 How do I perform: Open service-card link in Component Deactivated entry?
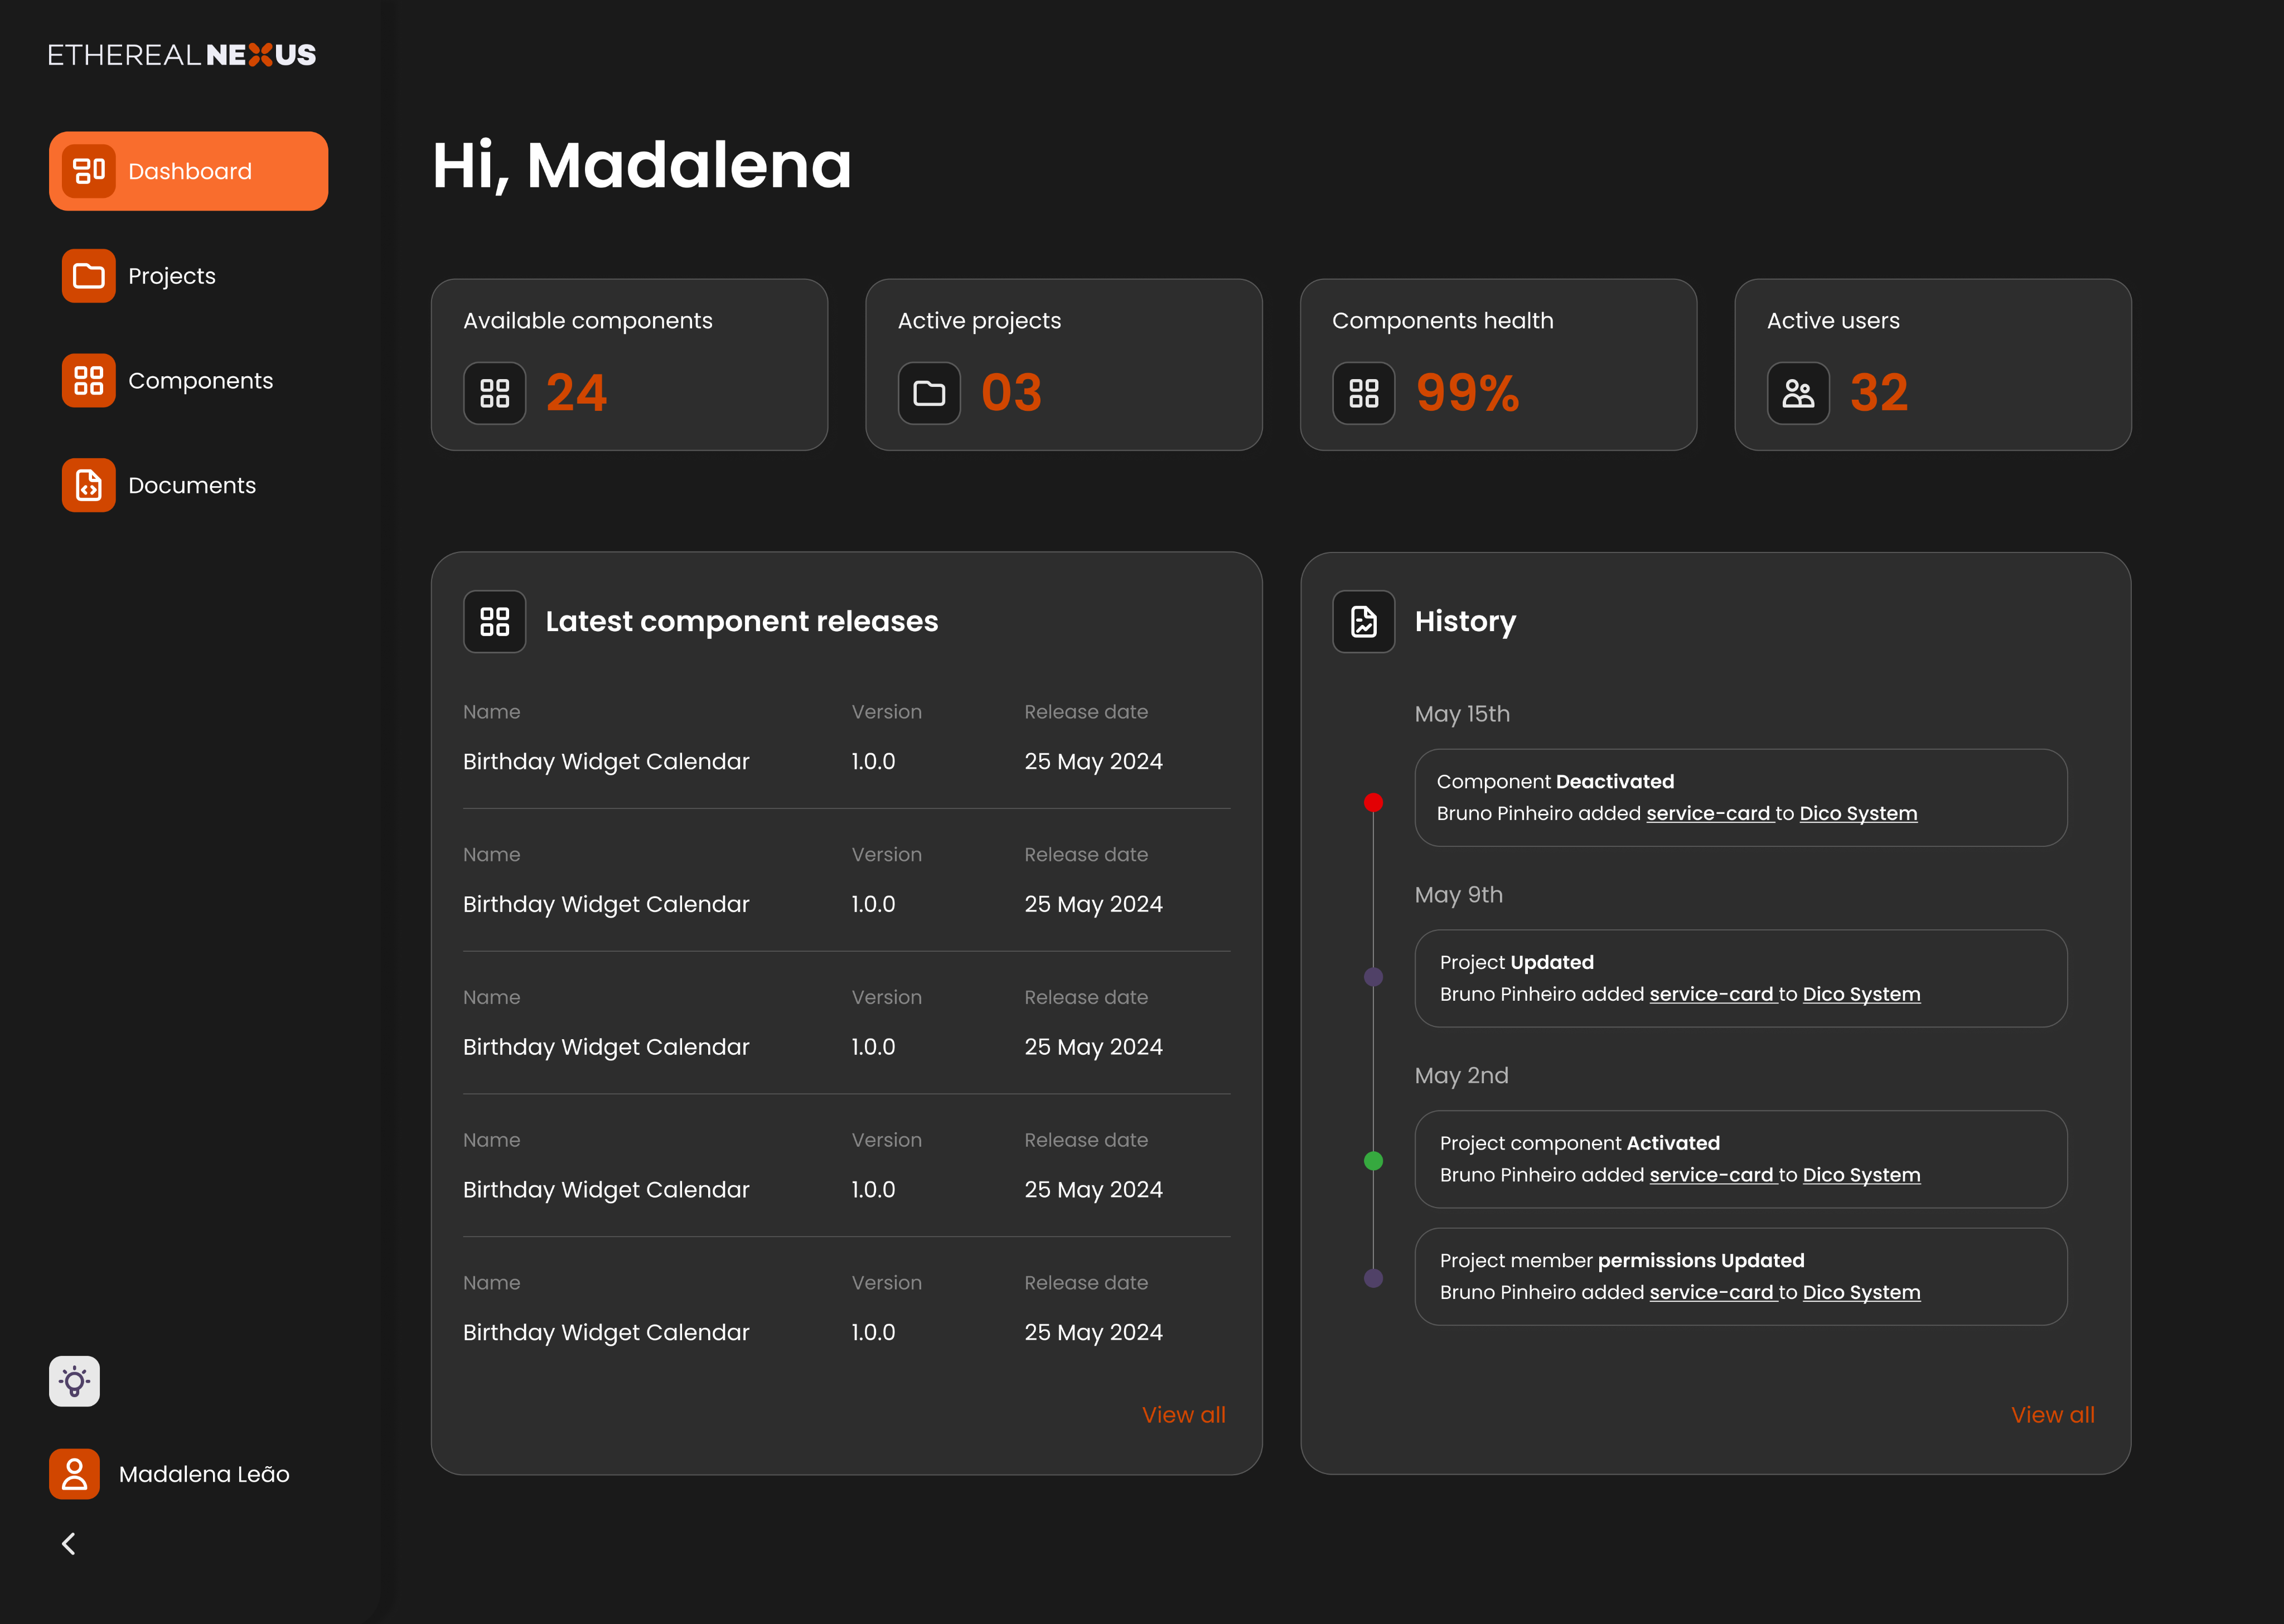pyautogui.click(x=1709, y=814)
